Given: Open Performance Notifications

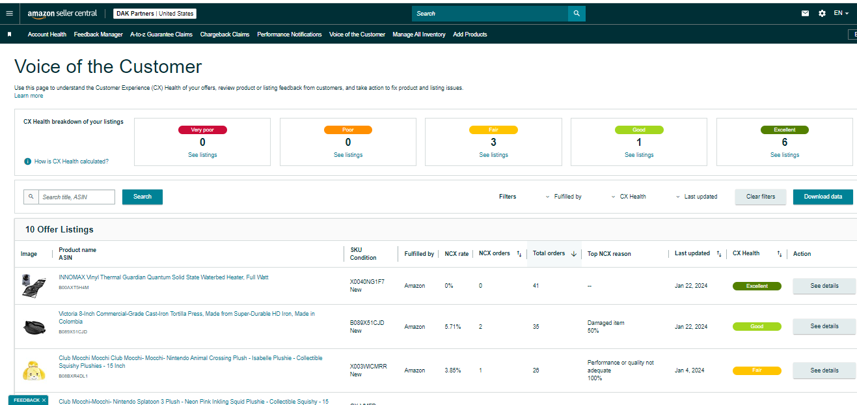Looking at the screenshot, I should point(290,35).
